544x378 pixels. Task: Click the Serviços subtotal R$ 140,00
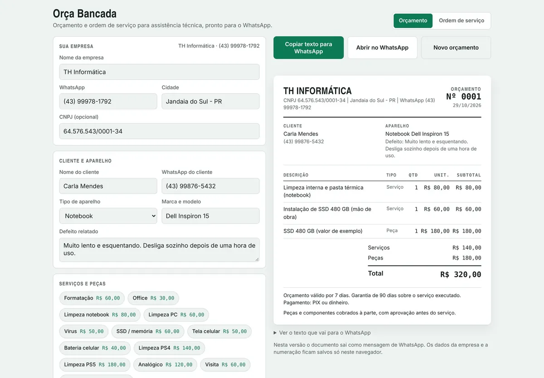point(467,248)
